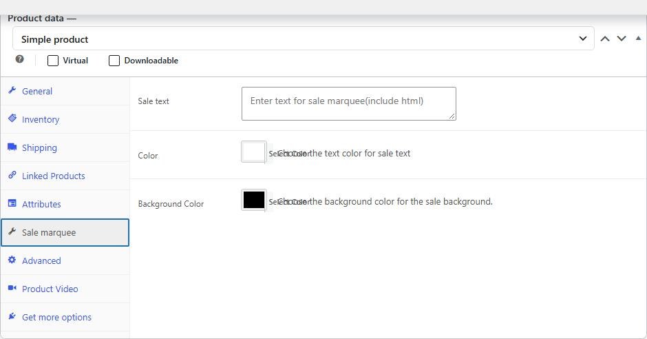
Task: Open the Attributes tab
Action: 65,204
